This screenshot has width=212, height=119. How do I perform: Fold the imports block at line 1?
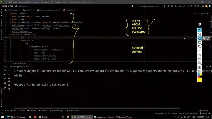(x=11, y=13)
